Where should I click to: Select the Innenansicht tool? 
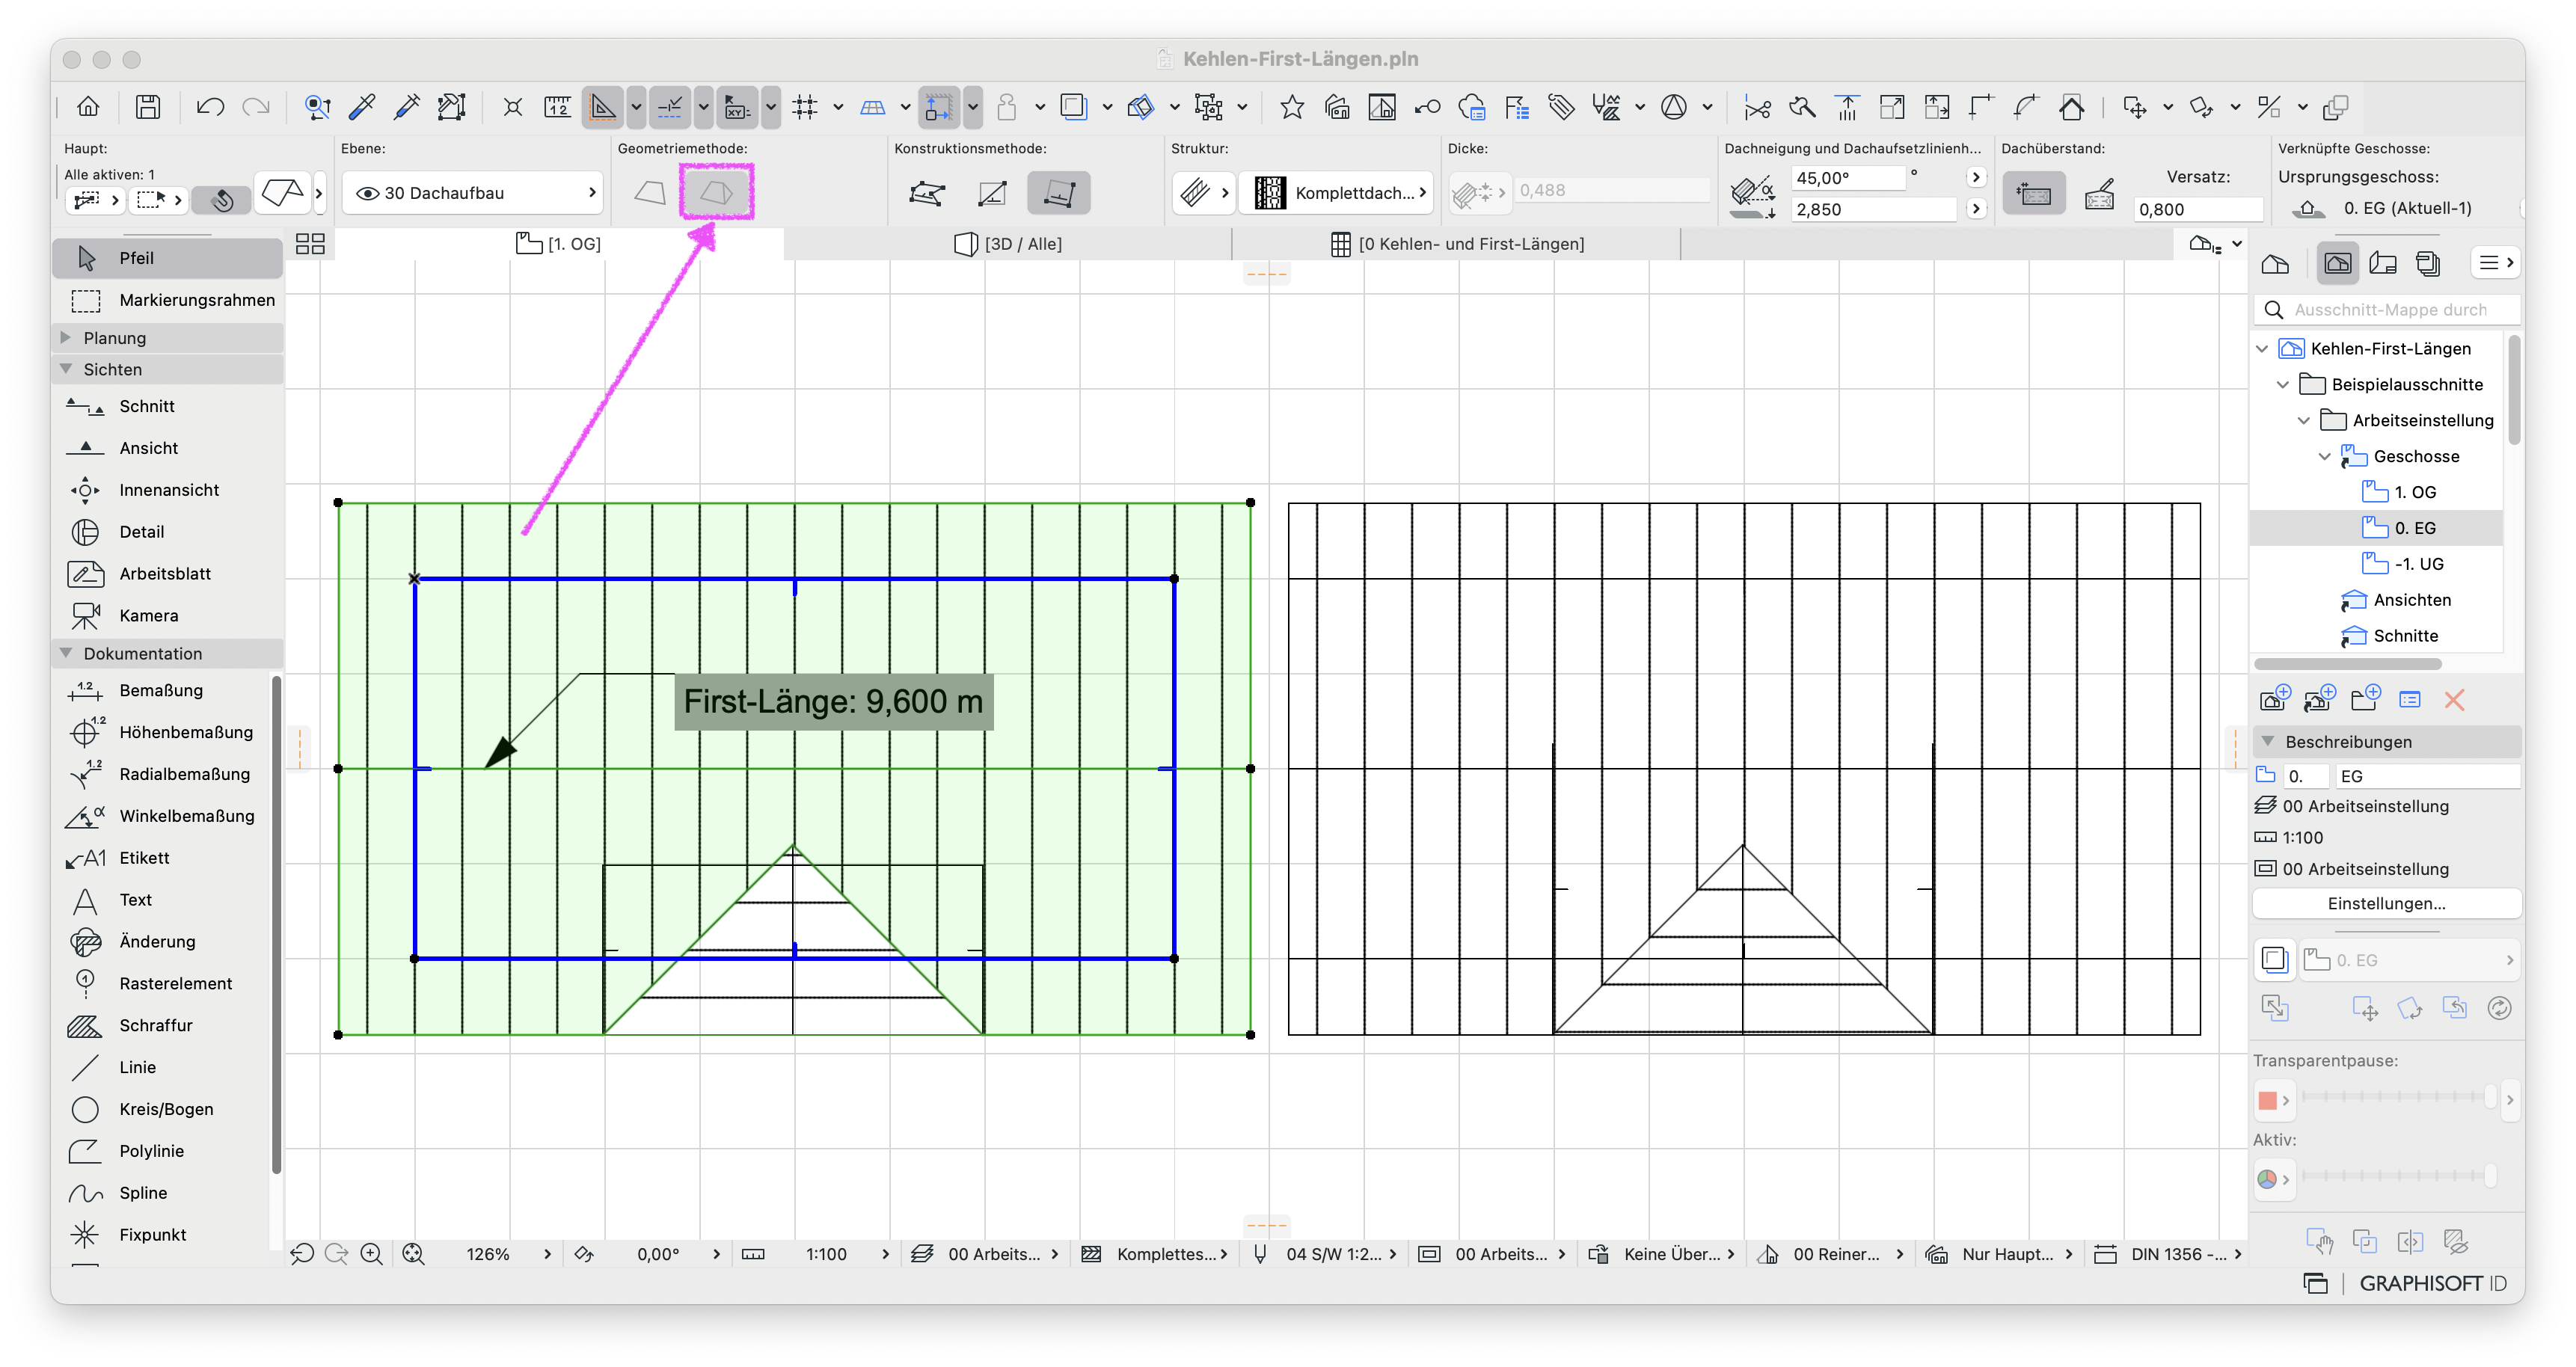pyautogui.click(x=170, y=490)
